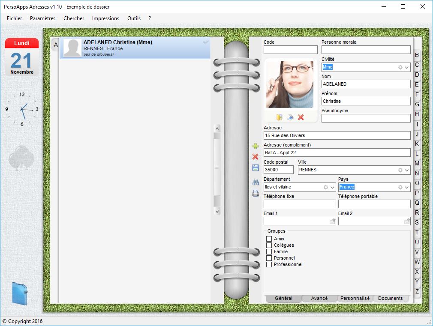
Task: Open the Département dropdown arrow
Action: pos(332,187)
